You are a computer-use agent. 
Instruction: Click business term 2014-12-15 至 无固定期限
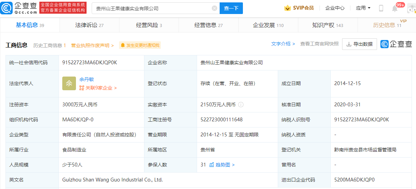point(230,135)
